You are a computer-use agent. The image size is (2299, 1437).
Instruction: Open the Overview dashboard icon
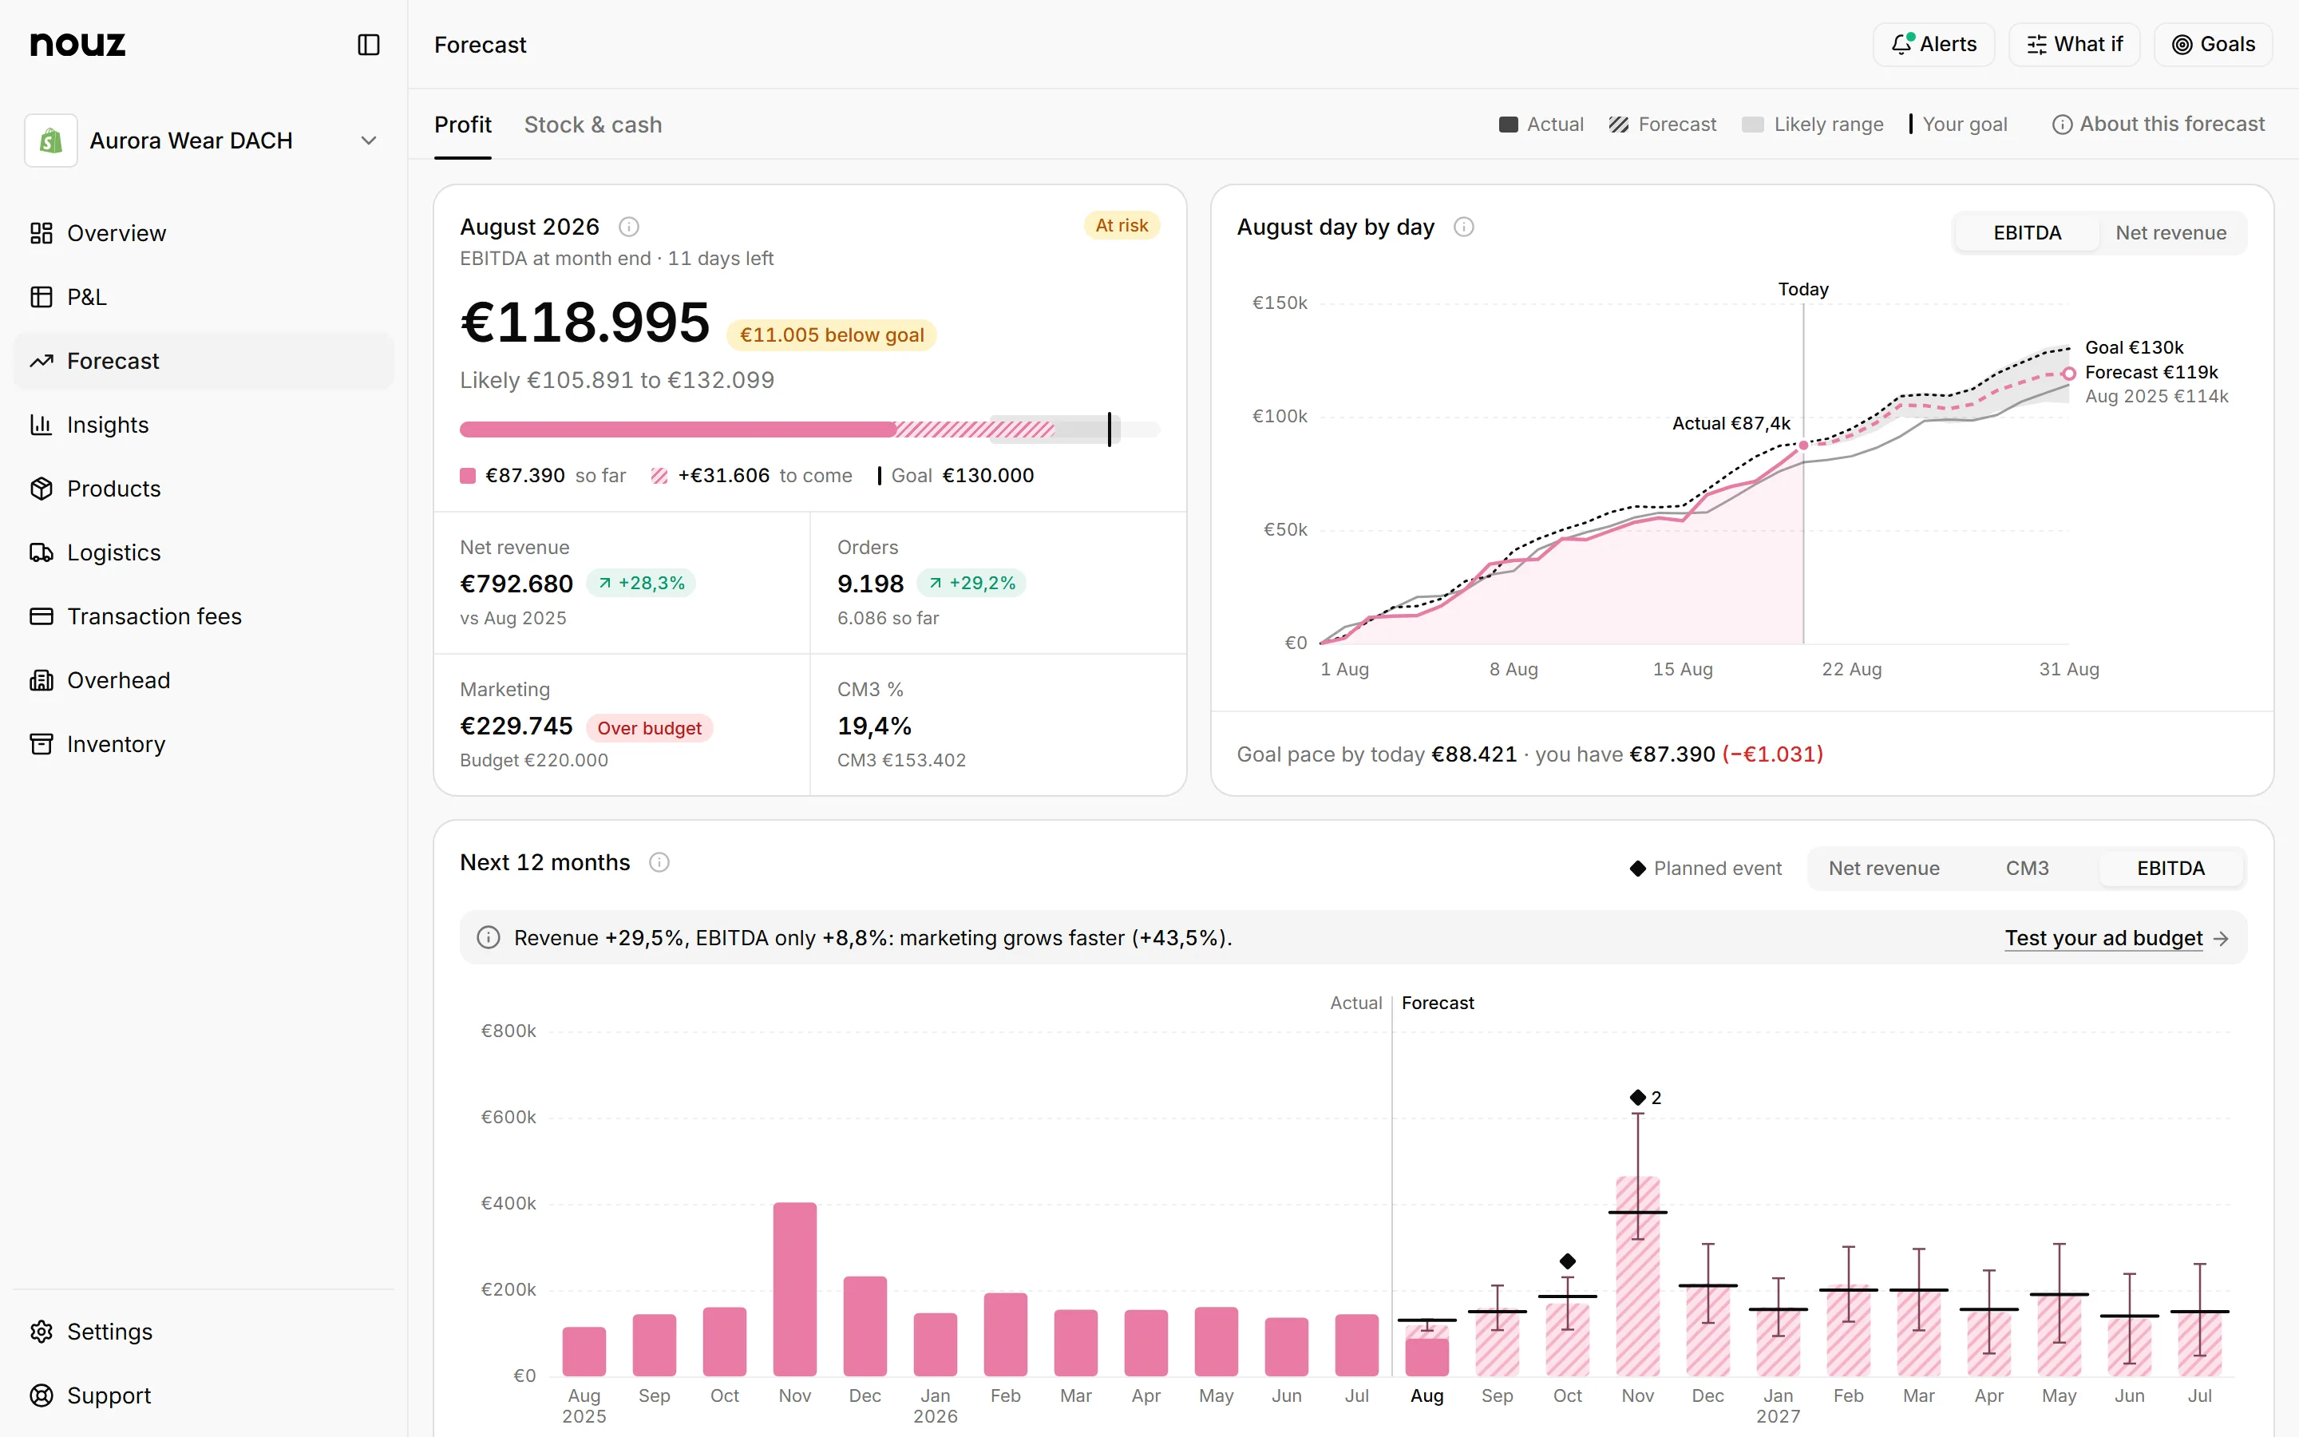[41, 233]
